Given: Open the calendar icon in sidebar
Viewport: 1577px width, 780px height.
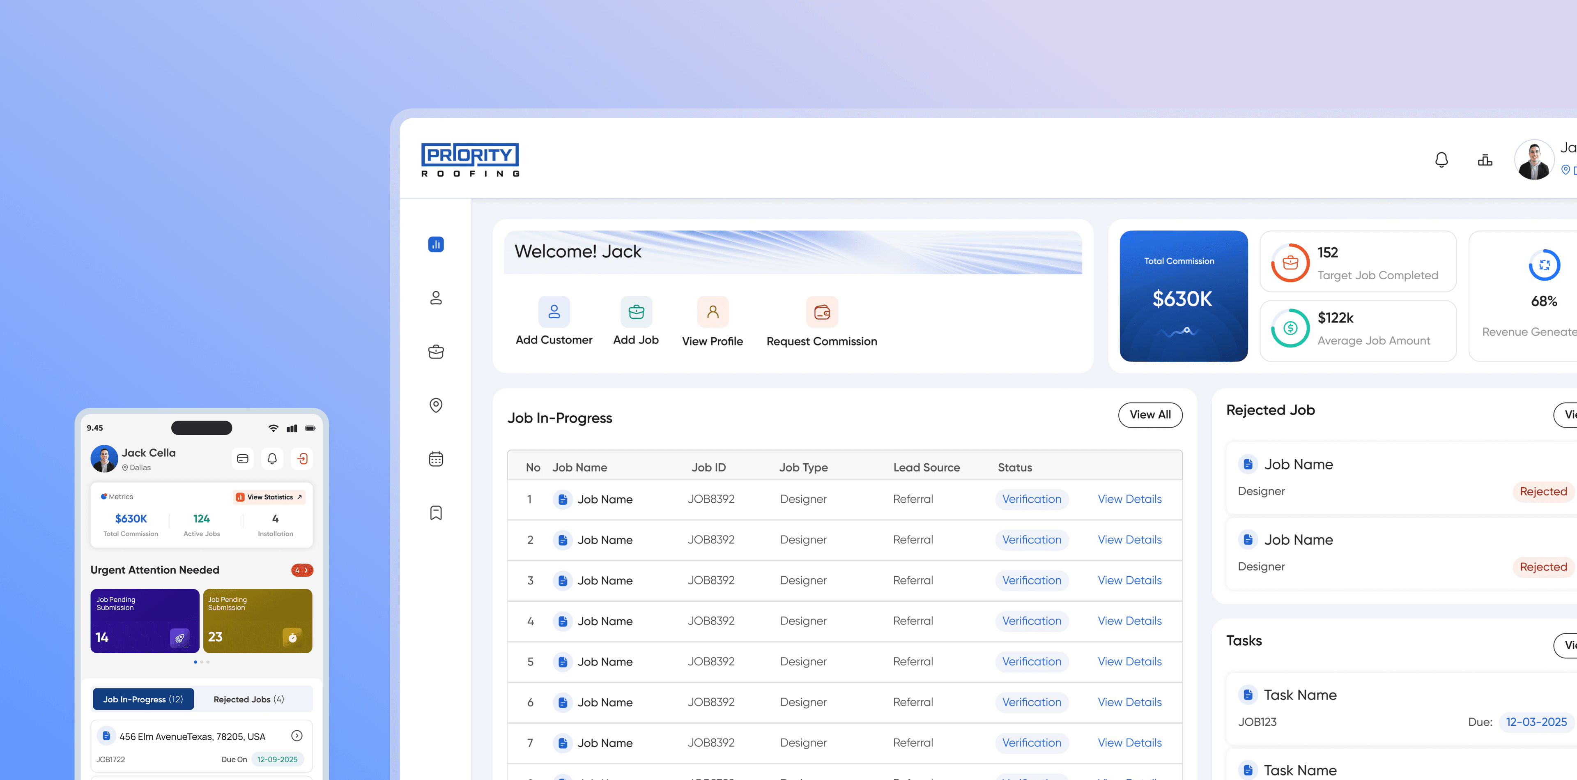Looking at the screenshot, I should pyautogui.click(x=436, y=458).
